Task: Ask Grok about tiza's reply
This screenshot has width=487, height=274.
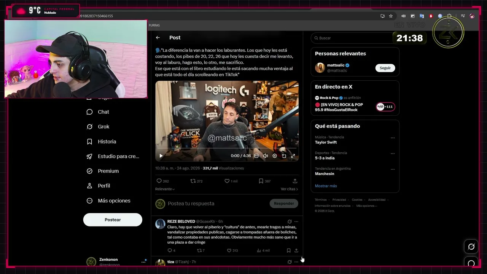Action: point(290,262)
